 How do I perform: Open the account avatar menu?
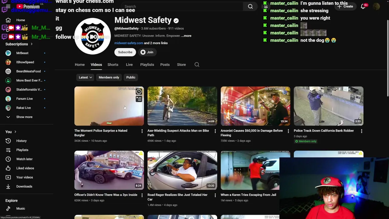point(377,6)
